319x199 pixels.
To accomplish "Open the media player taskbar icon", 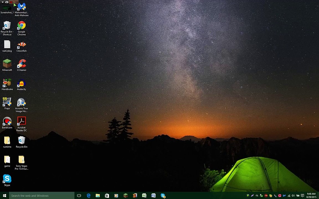I will click(116, 196).
